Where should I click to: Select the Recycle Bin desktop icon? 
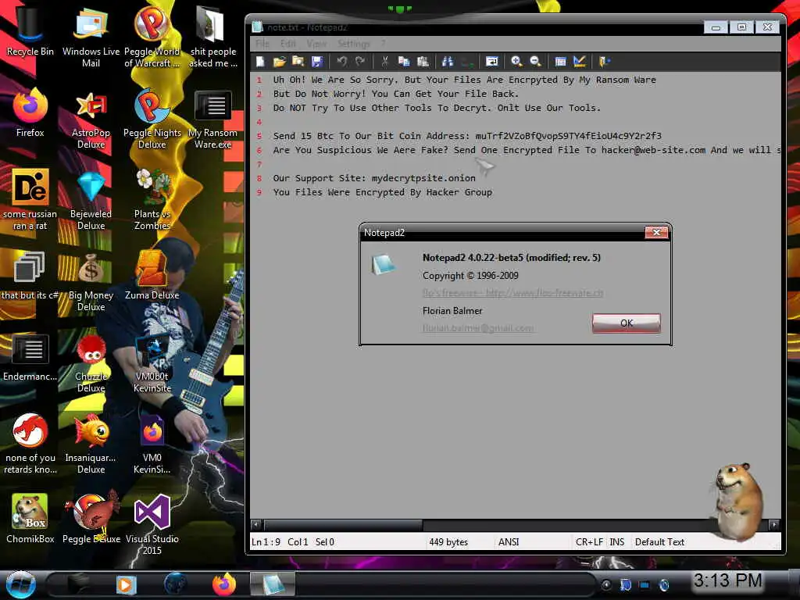[30, 33]
